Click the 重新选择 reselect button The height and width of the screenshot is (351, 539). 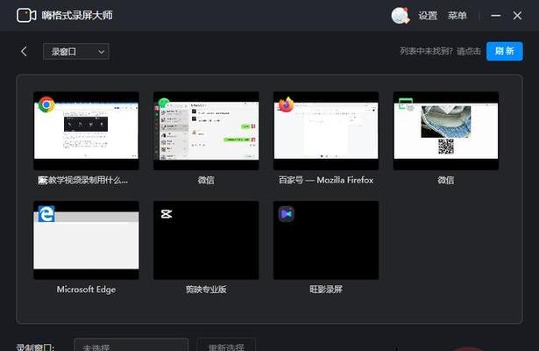click(x=226, y=345)
